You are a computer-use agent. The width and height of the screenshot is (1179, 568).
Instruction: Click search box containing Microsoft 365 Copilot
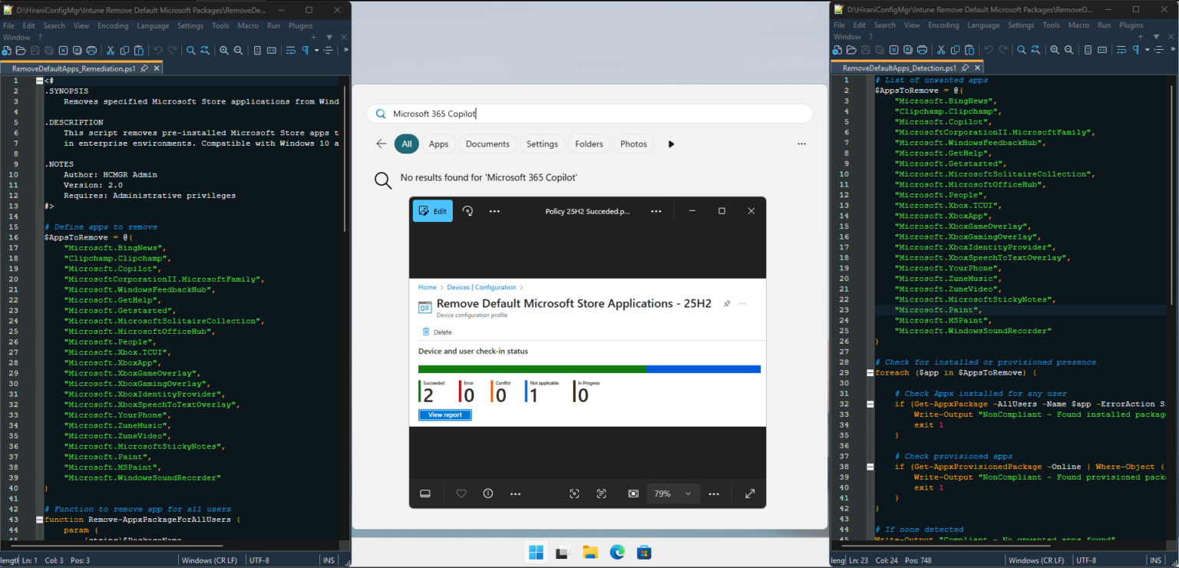[589, 114]
